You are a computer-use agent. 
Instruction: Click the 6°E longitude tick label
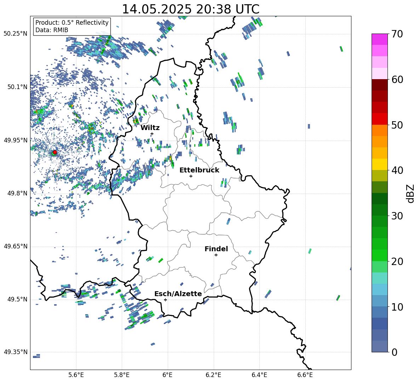[167, 375]
